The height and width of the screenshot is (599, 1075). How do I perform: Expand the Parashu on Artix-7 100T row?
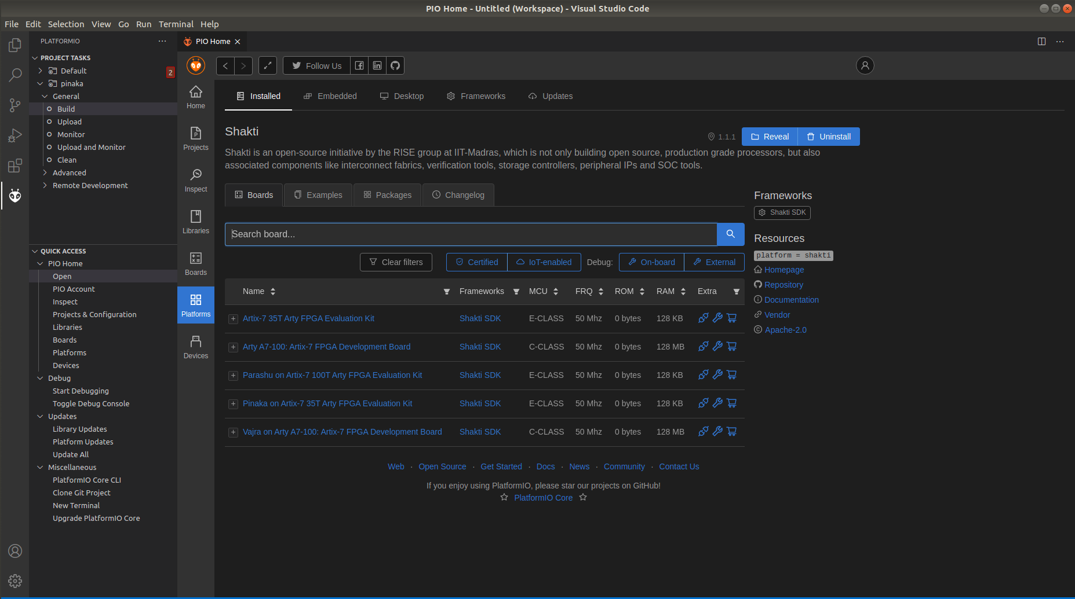point(233,376)
